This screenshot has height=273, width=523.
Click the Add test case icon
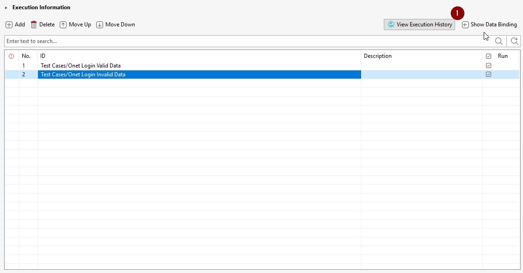tap(9, 25)
